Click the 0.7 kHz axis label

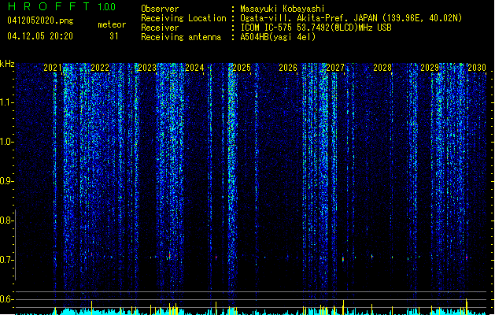(7, 260)
